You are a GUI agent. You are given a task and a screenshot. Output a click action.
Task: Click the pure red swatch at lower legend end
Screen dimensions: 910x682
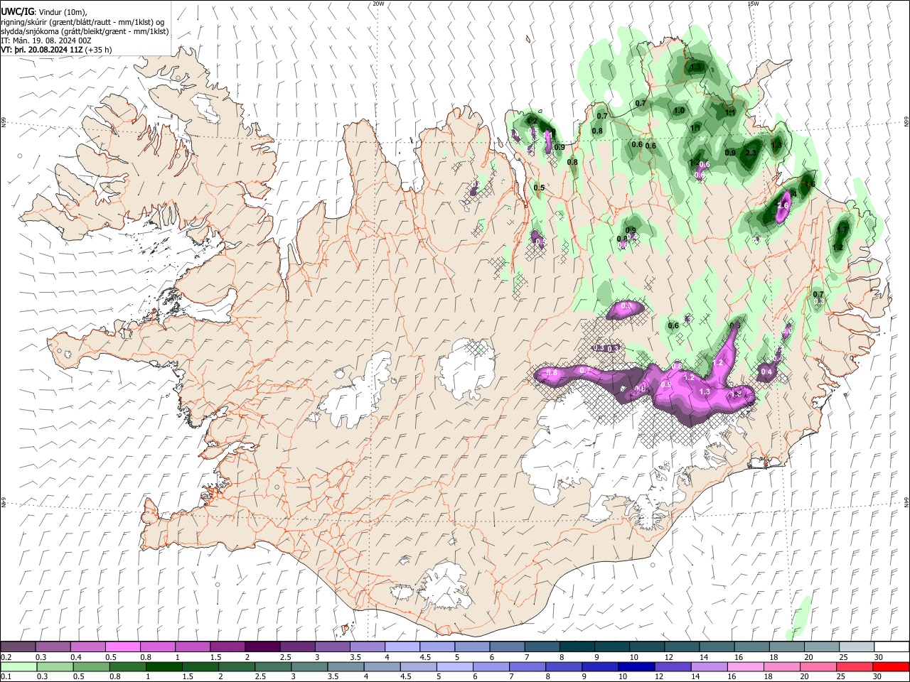890,666
